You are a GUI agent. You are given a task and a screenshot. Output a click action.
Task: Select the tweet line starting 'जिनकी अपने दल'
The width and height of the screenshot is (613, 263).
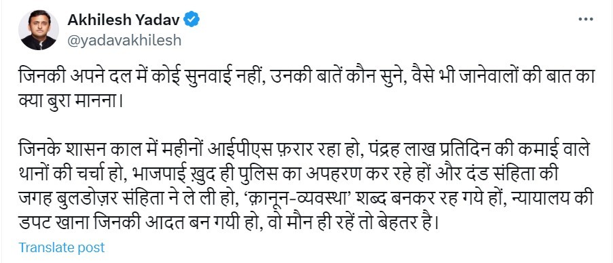[x=307, y=76]
